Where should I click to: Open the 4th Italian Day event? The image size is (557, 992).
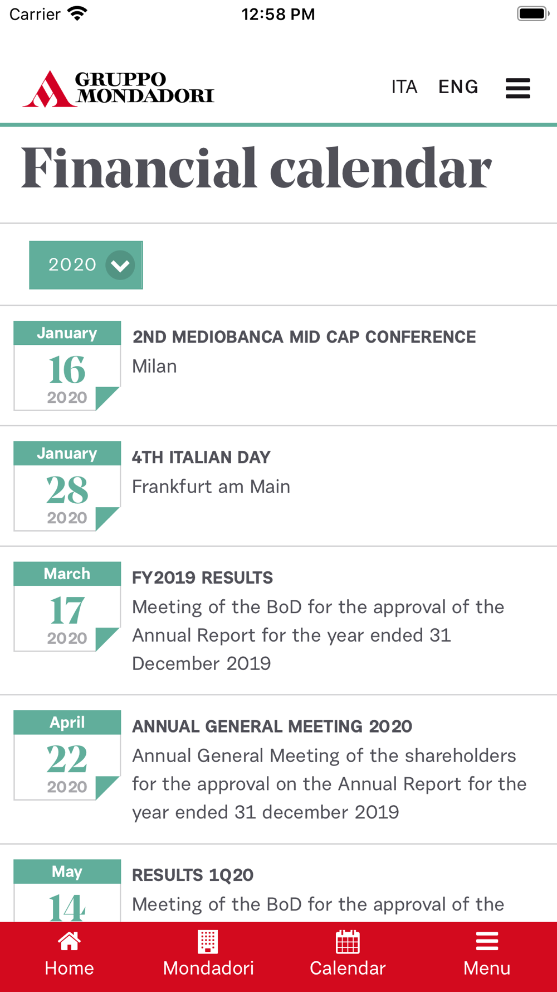point(201,458)
